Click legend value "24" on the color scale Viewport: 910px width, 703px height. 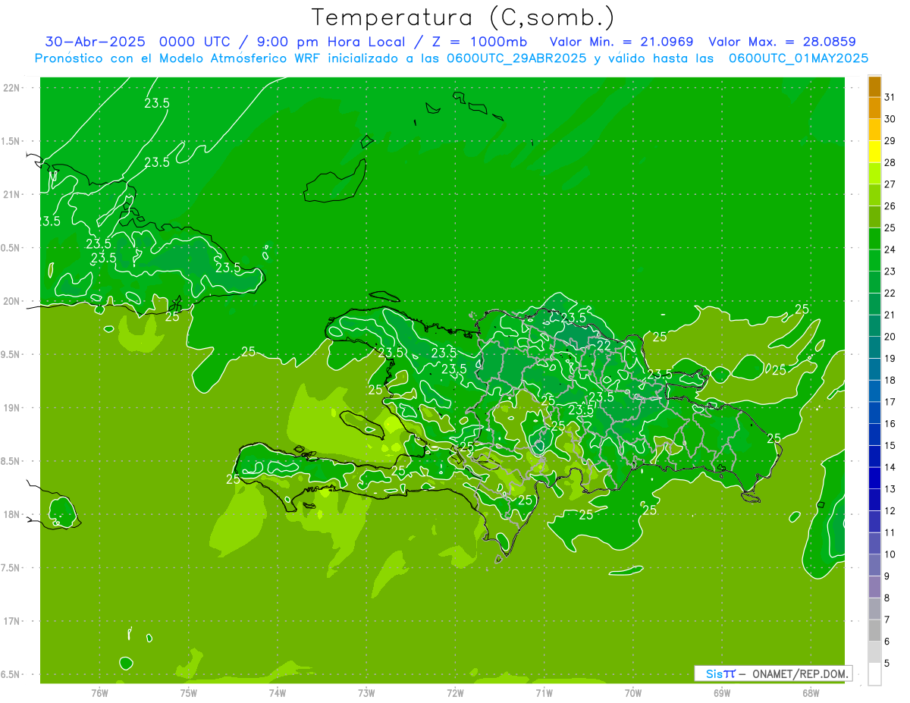click(890, 249)
